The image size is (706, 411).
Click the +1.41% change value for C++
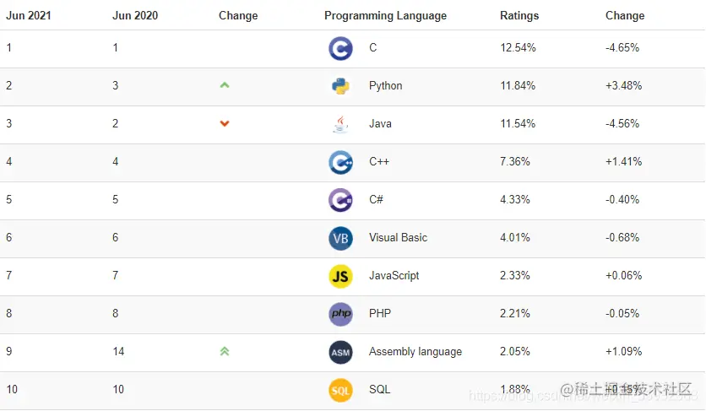point(623,161)
